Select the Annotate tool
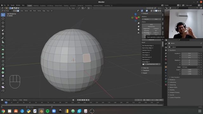This screenshot has height=114, width=203. [x=3, y=38]
